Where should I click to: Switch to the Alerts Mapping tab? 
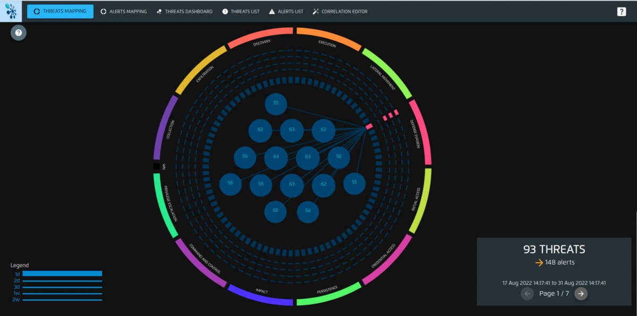pyautogui.click(x=124, y=12)
